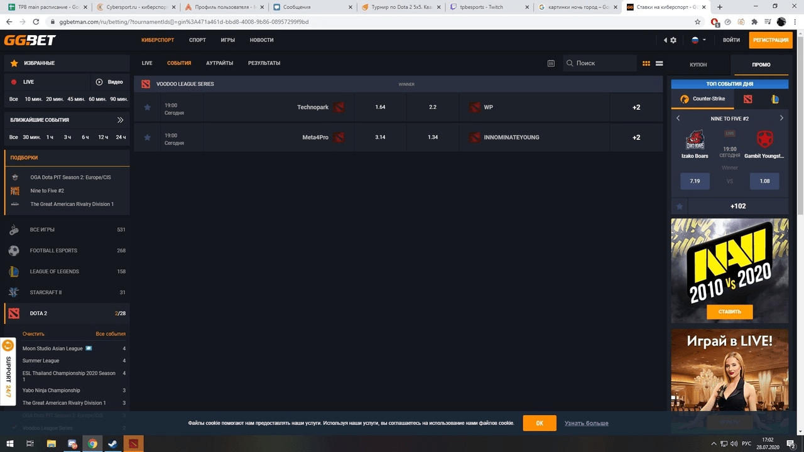
Task: Open the Избранные favorites star section
Action: 66,63
